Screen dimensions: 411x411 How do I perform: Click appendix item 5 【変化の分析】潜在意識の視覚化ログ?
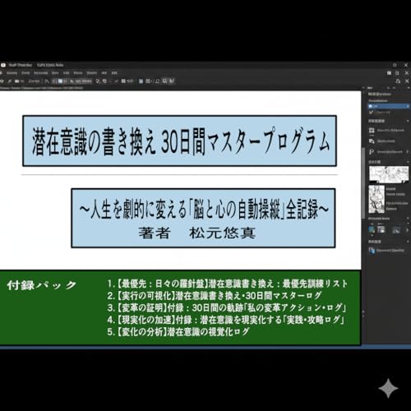(x=178, y=332)
